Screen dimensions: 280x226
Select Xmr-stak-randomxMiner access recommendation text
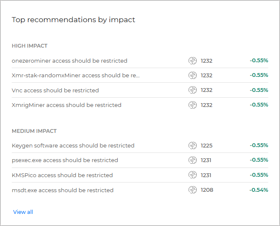click(x=76, y=75)
